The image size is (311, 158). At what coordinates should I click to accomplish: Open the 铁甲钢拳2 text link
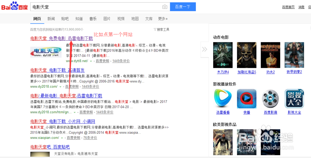(294, 72)
